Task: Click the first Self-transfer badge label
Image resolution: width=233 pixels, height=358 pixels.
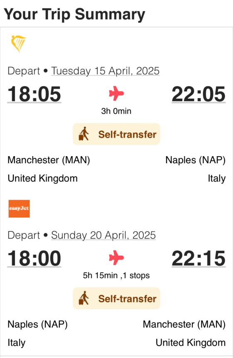Action: point(127,134)
